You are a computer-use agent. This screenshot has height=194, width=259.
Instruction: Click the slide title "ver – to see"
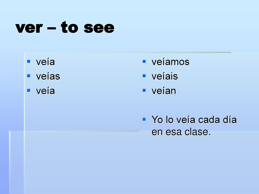[x=65, y=27]
